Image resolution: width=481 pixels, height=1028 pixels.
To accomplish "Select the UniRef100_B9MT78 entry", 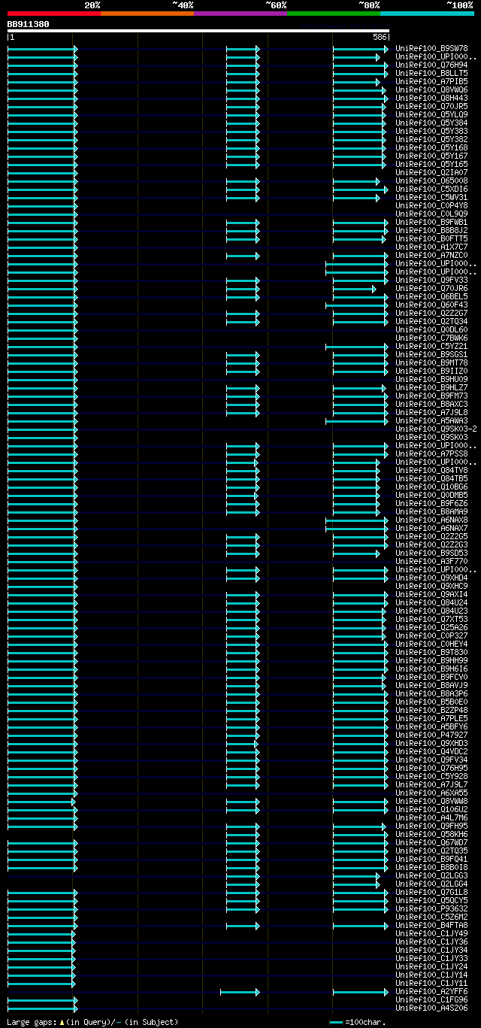I will point(431,362).
